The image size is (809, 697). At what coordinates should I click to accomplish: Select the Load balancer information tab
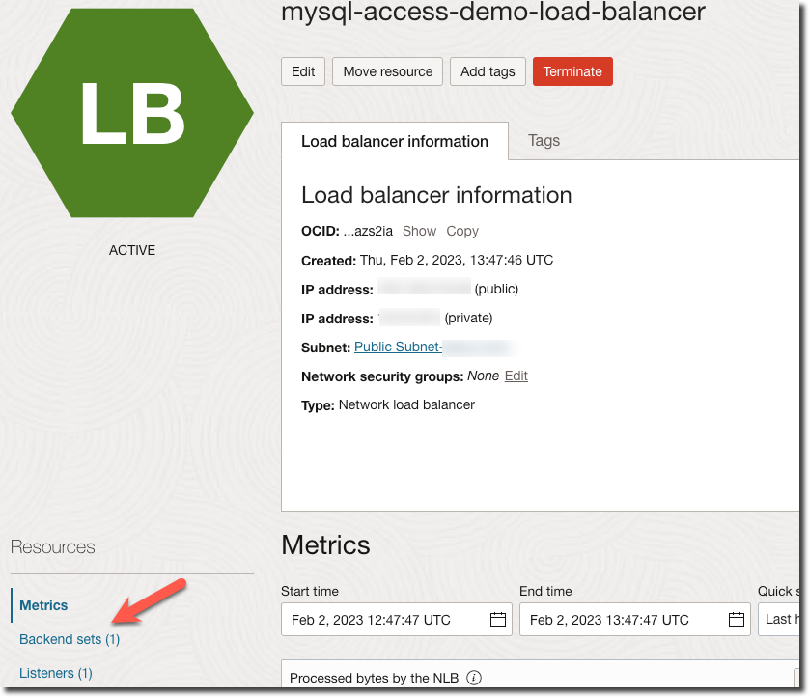click(x=394, y=140)
